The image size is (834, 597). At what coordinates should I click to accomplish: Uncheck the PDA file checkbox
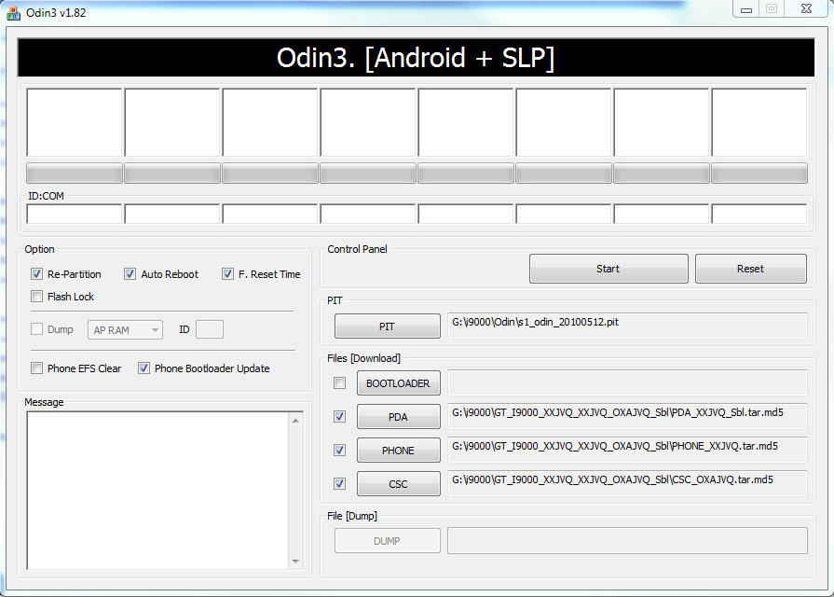click(x=339, y=416)
